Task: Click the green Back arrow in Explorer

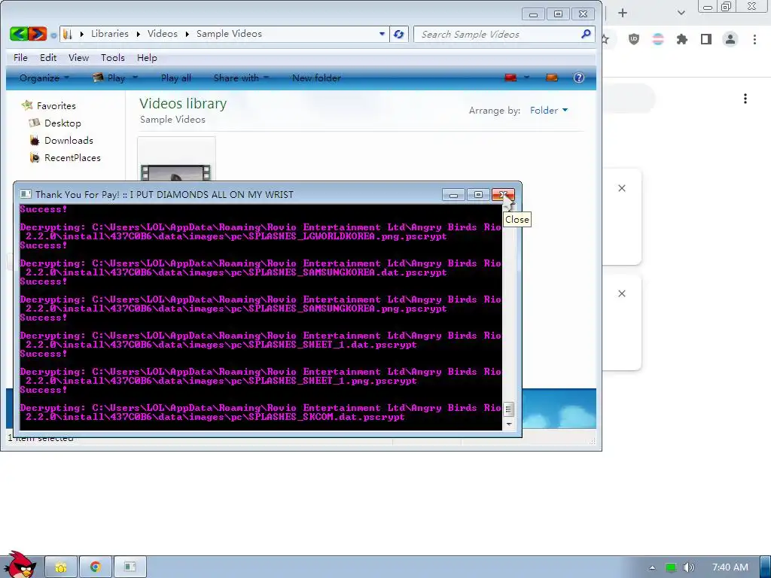Action: pyautogui.click(x=18, y=34)
